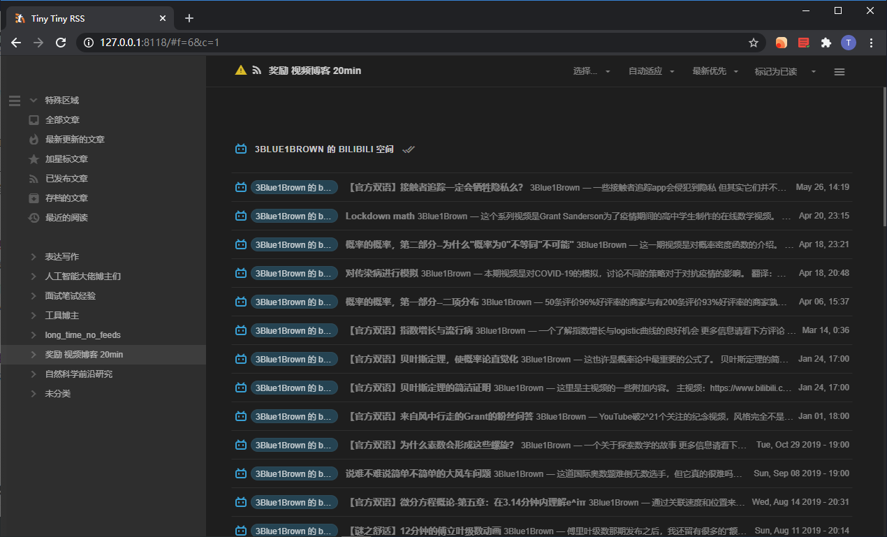Open the Lockdown math article
Image resolution: width=887 pixels, height=537 pixels.
tap(380, 216)
